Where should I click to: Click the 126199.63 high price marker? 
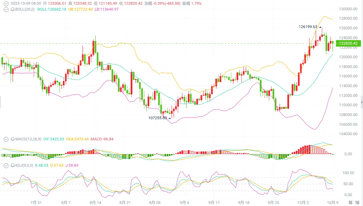click(308, 27)
